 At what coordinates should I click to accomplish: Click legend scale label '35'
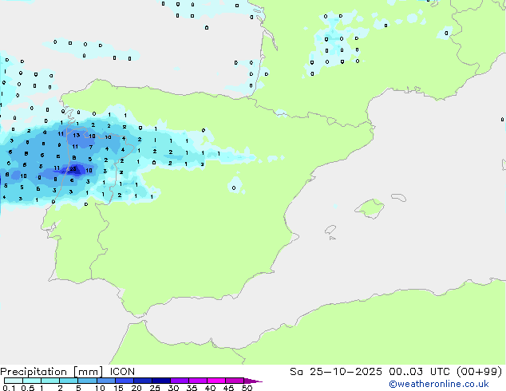[192, 388]
